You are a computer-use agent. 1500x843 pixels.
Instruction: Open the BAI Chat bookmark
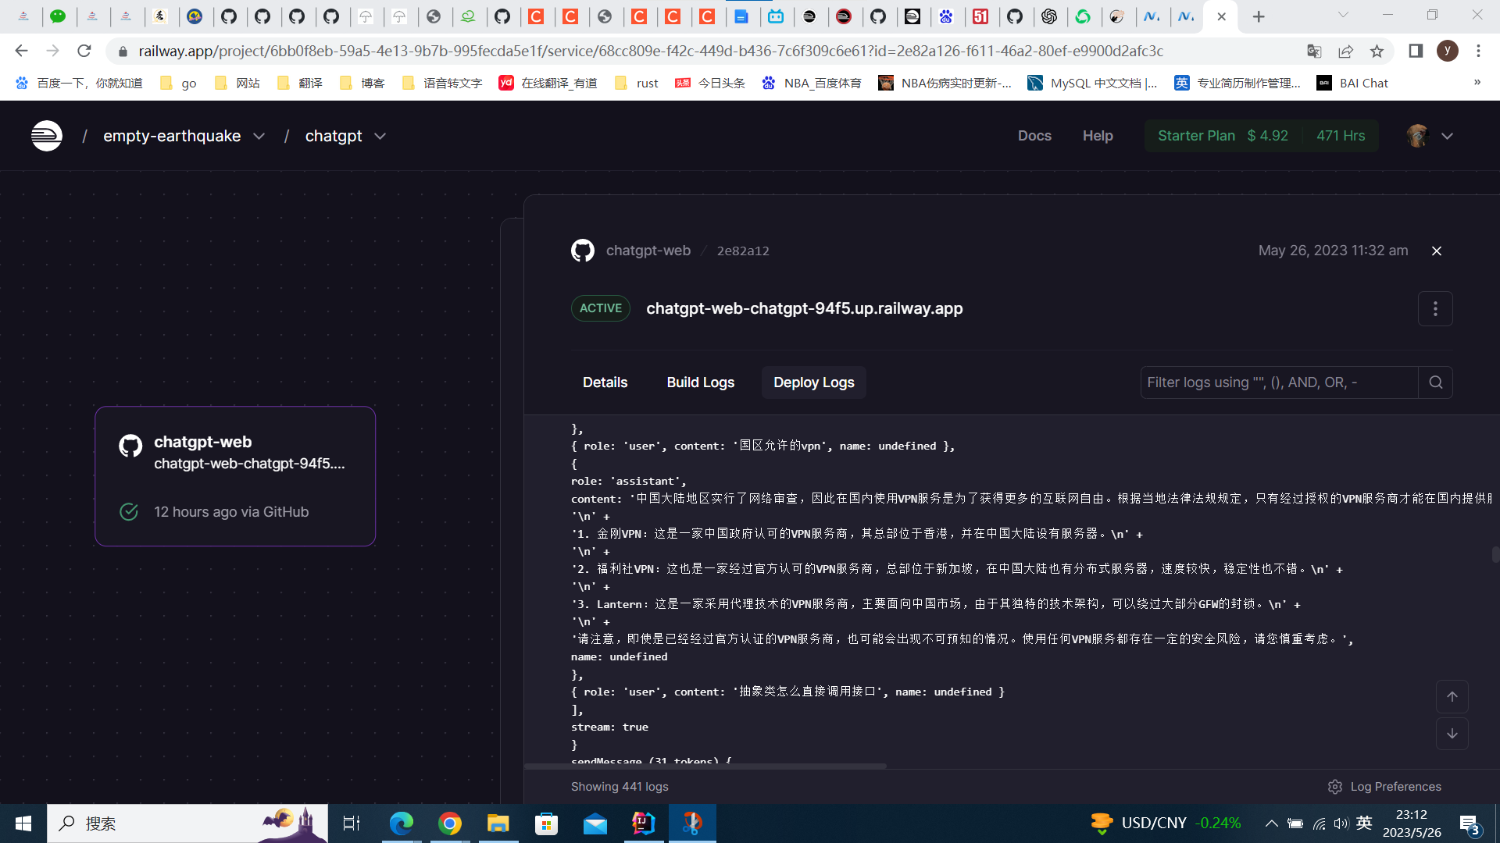1352,83
